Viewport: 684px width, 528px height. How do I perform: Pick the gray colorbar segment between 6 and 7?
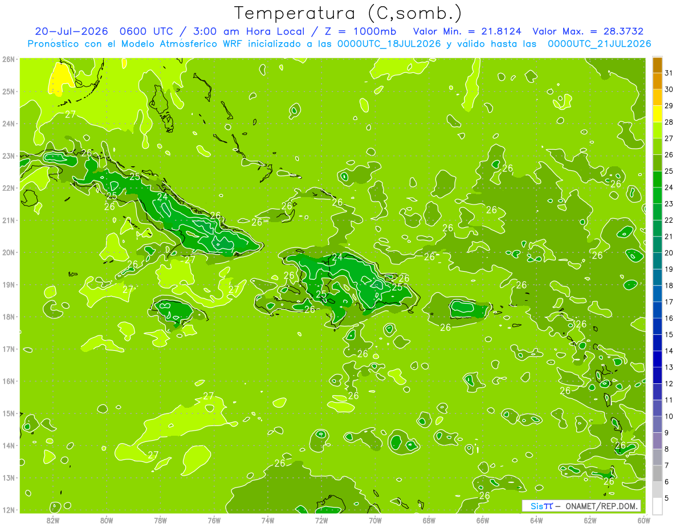[x=657, y=473]
